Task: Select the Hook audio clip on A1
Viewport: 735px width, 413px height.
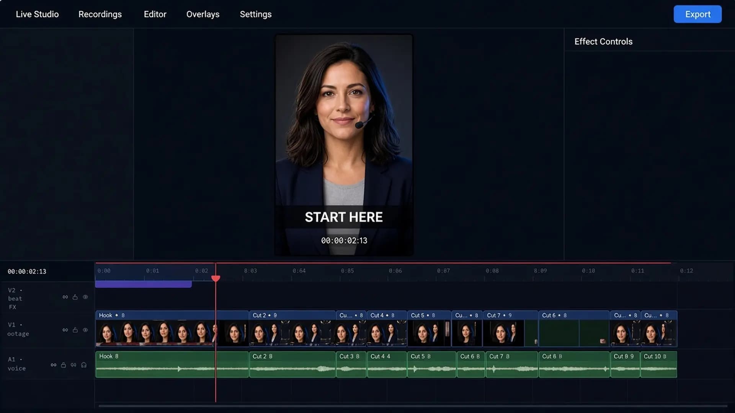Action: click(x=172, y=364)
